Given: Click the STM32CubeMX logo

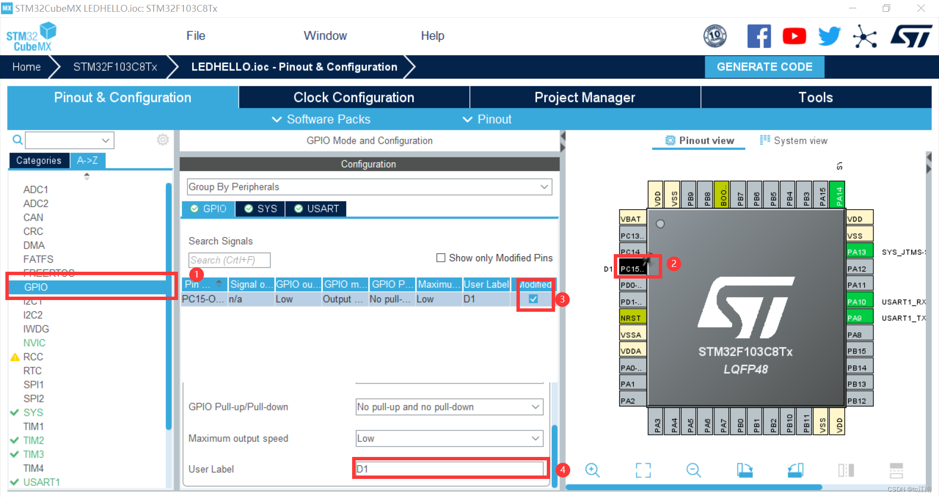Looking at the screenshot, I should [31, 37].
